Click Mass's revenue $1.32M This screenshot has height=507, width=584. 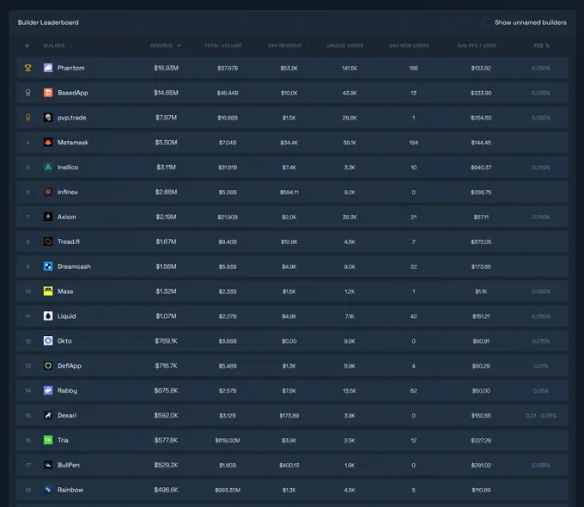(166, 291)
